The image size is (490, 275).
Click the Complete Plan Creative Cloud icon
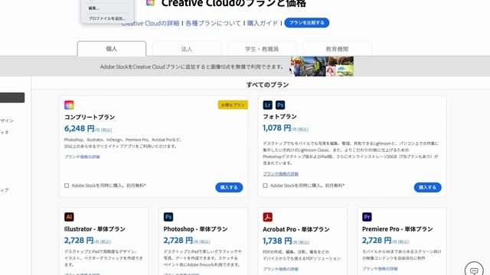tap(69, 105)
